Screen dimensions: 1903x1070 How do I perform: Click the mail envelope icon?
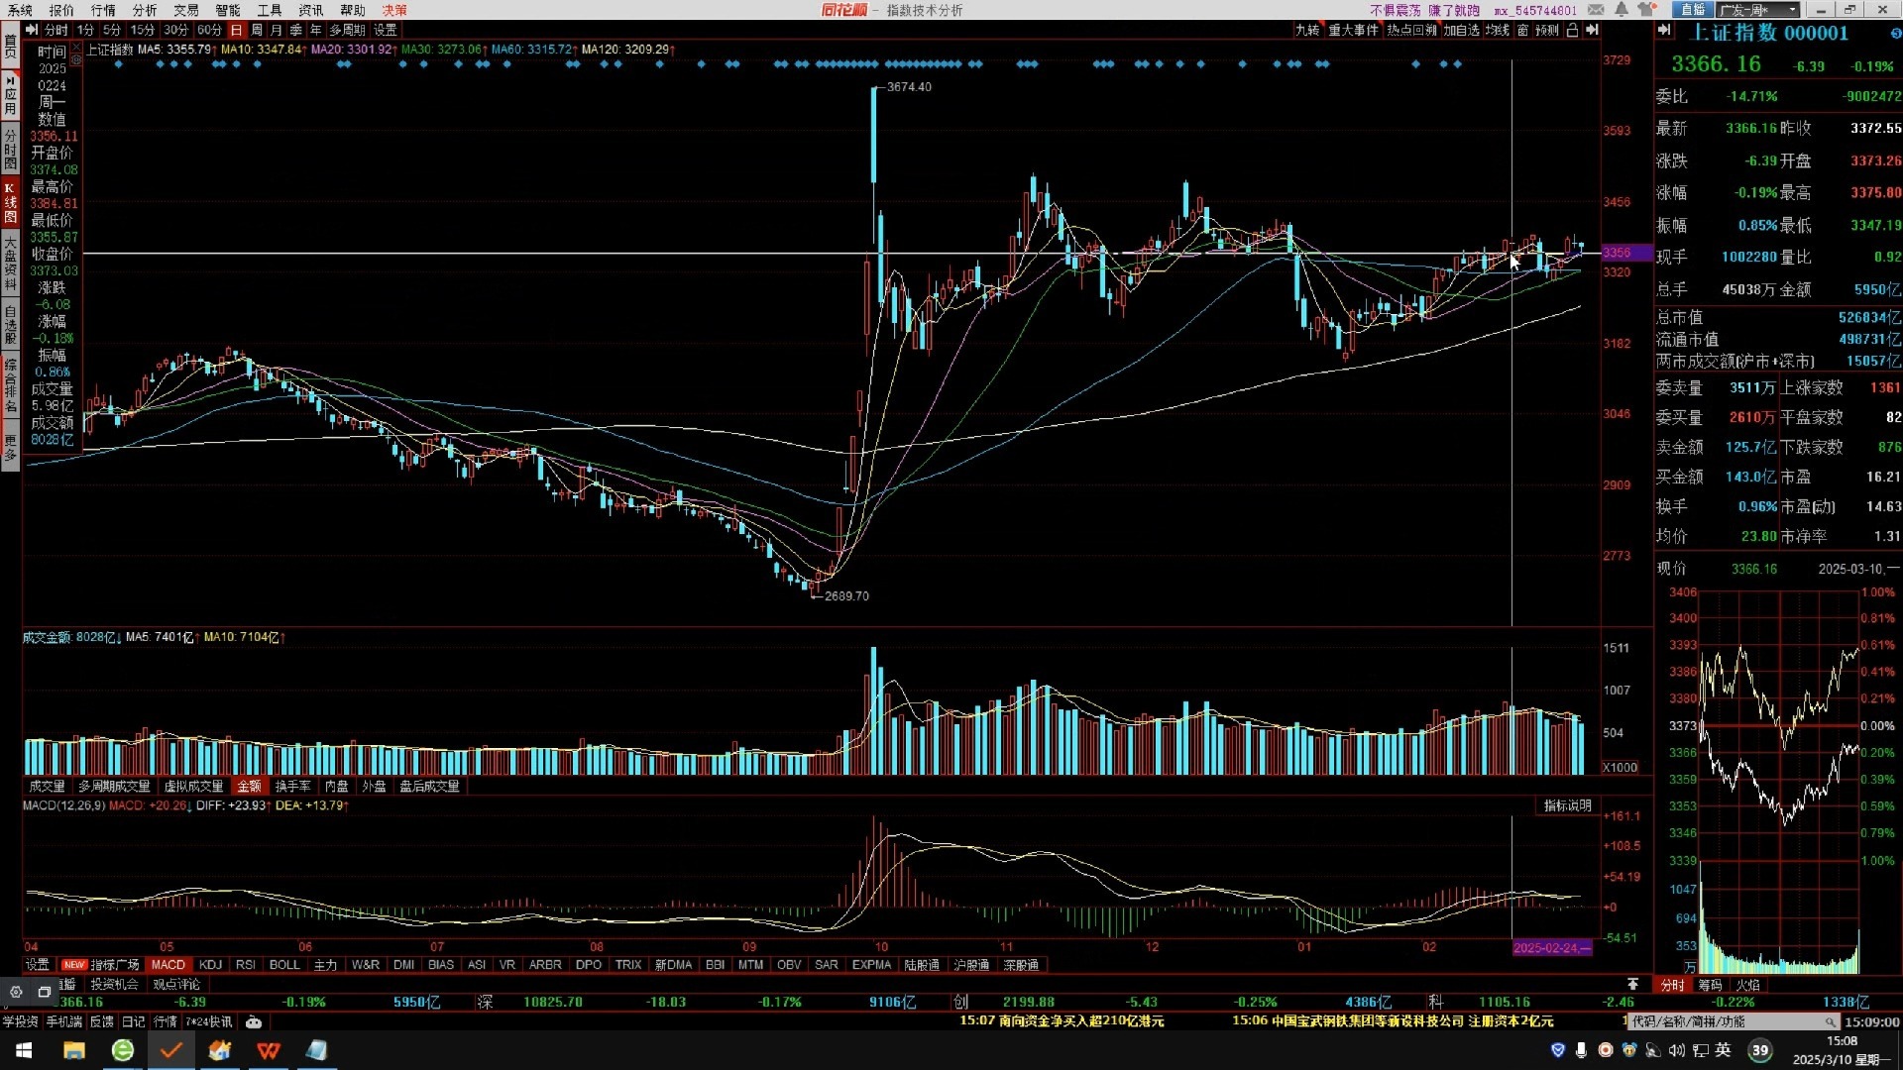[1596, 10]
